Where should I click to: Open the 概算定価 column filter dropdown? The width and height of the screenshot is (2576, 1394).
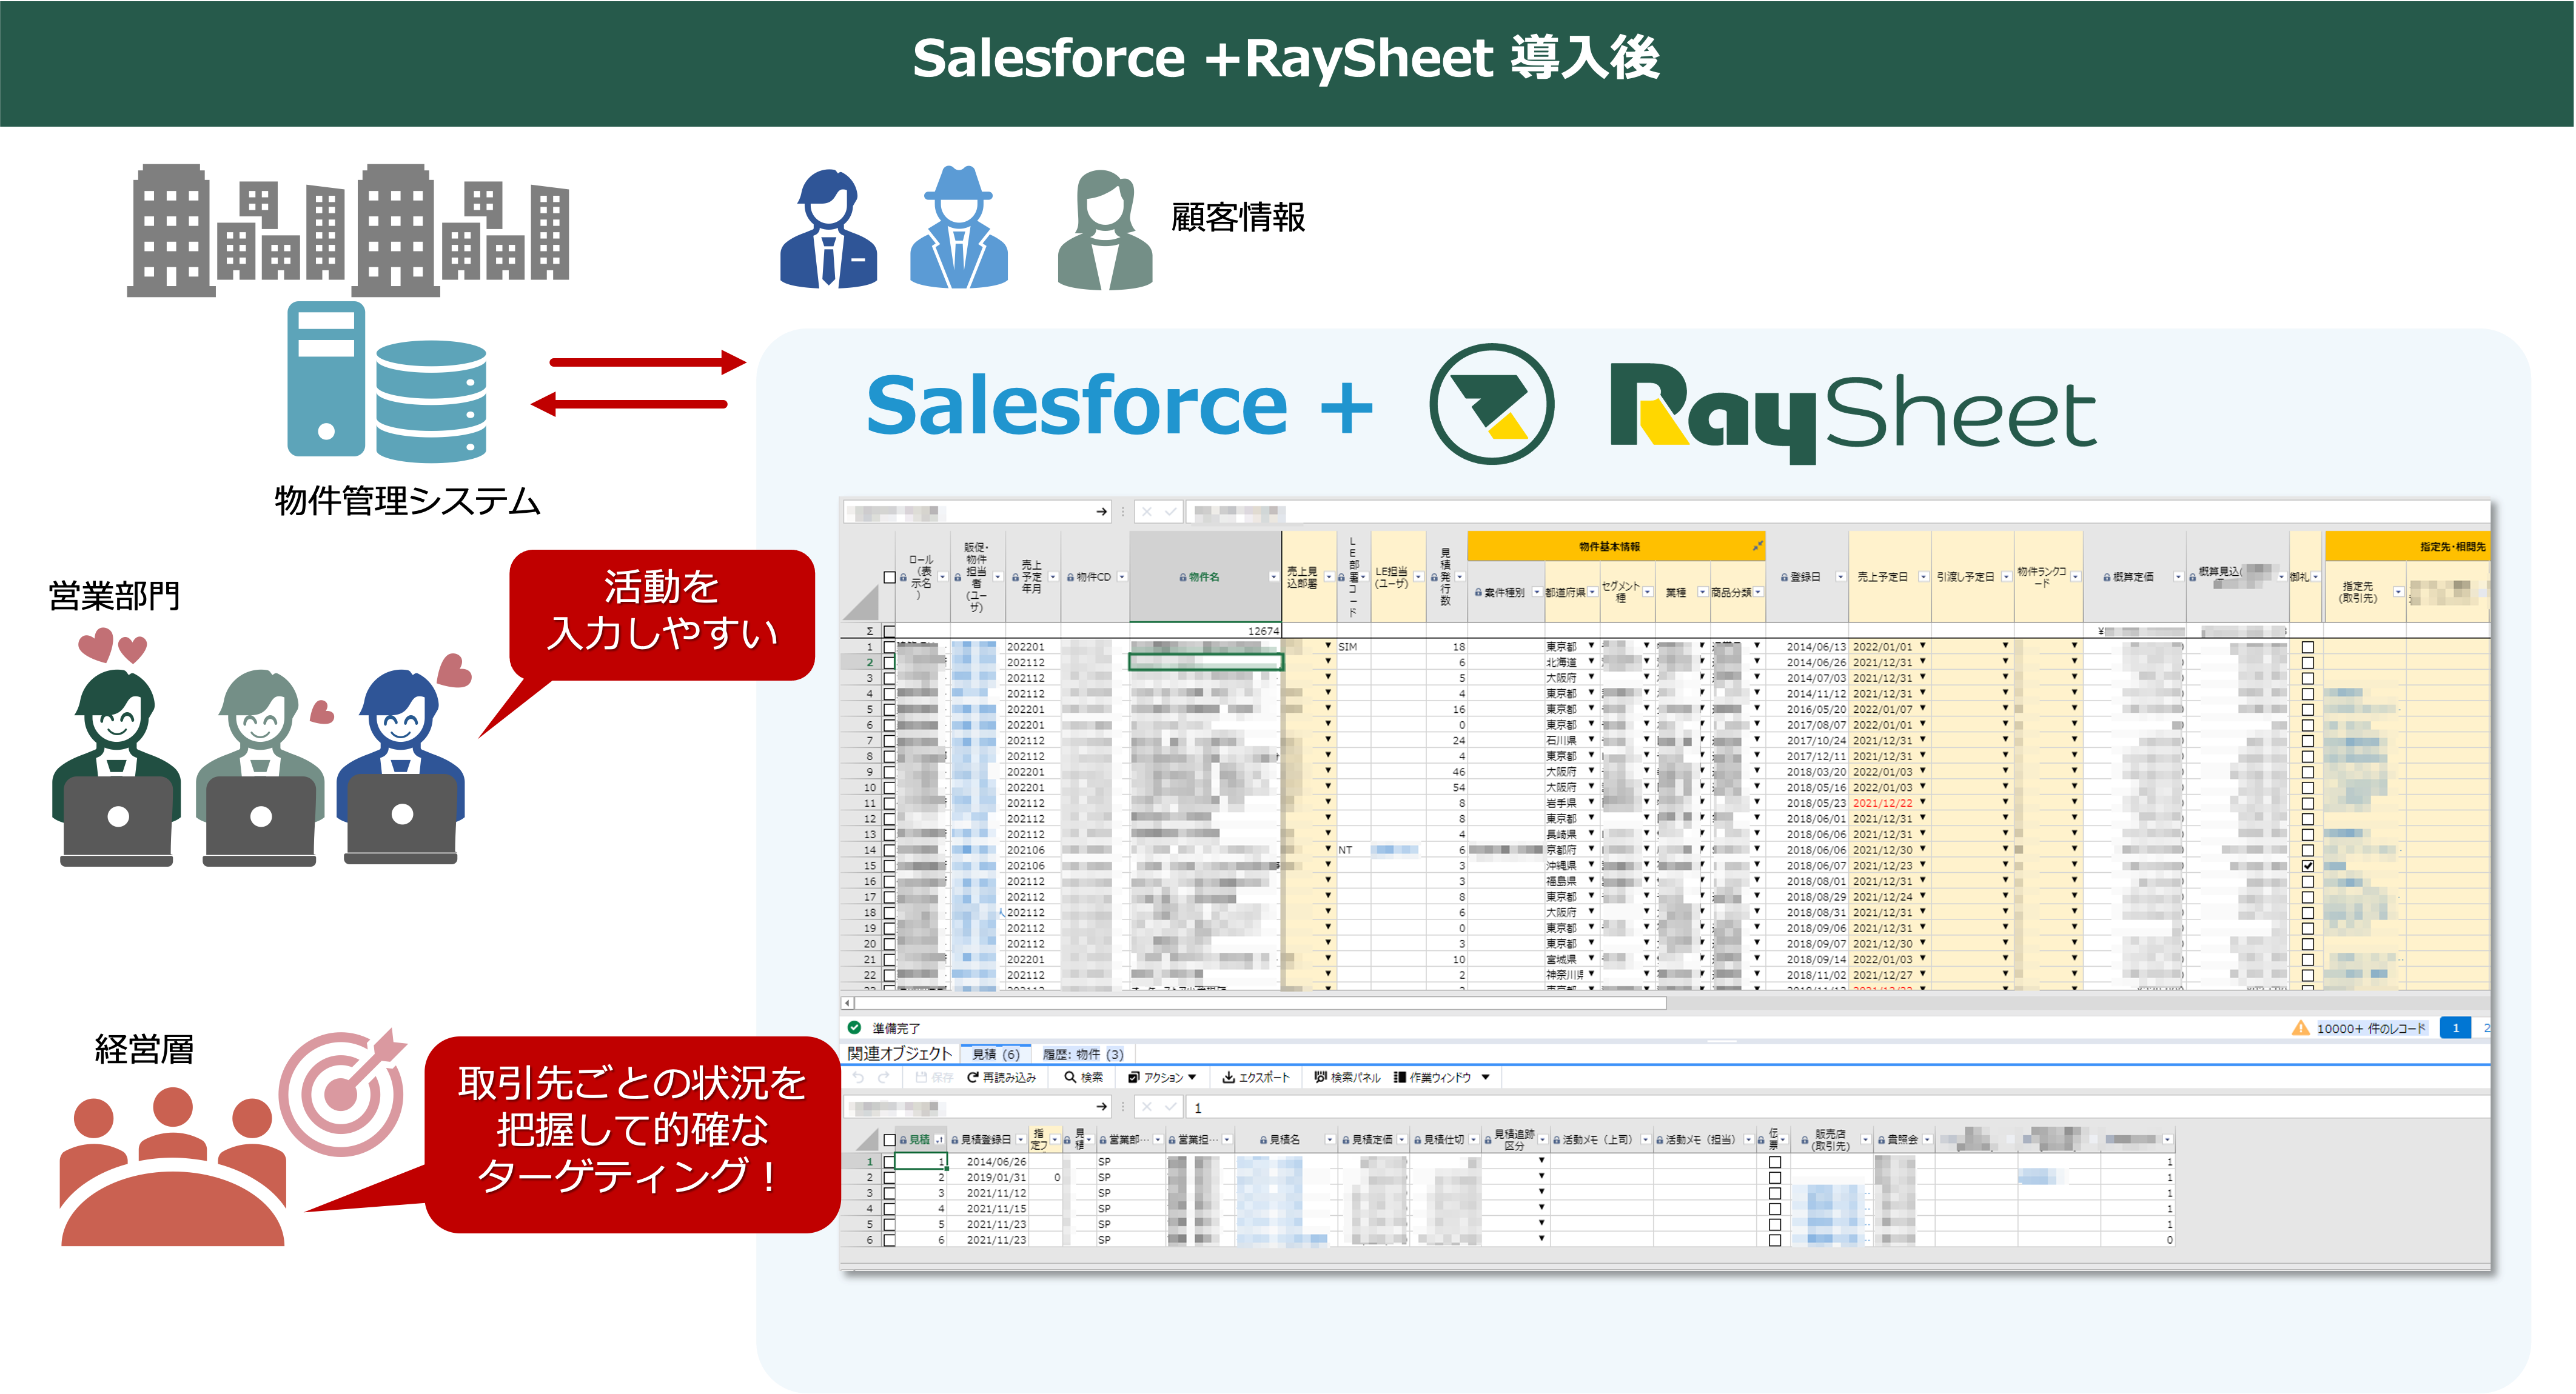pos(2178,576)
